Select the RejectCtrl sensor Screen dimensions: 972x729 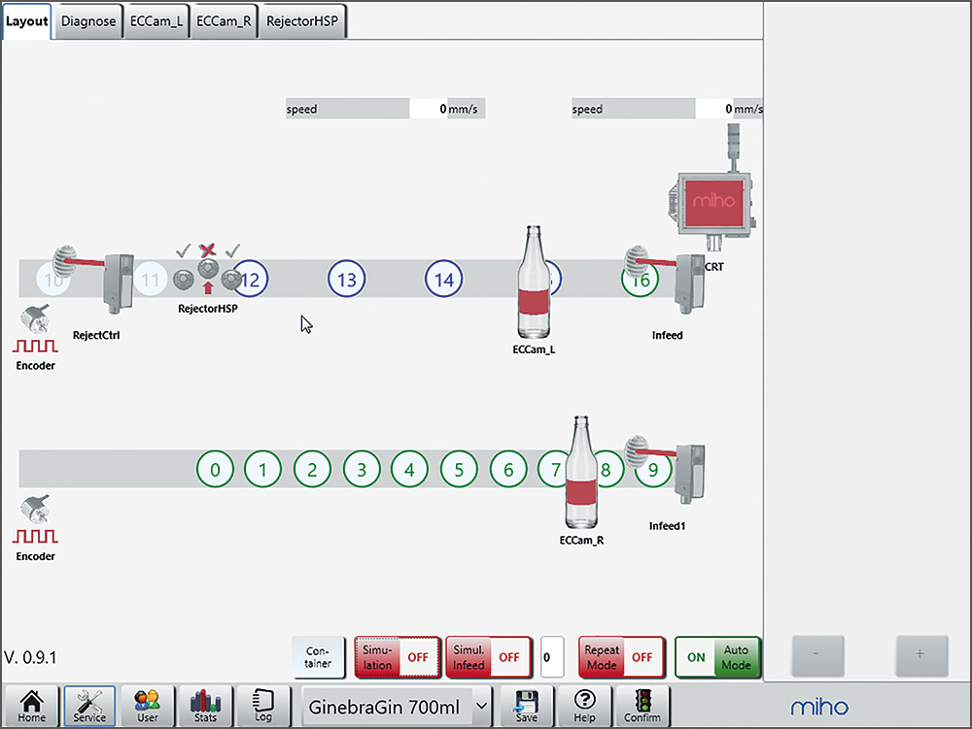(x=118, y=283)
